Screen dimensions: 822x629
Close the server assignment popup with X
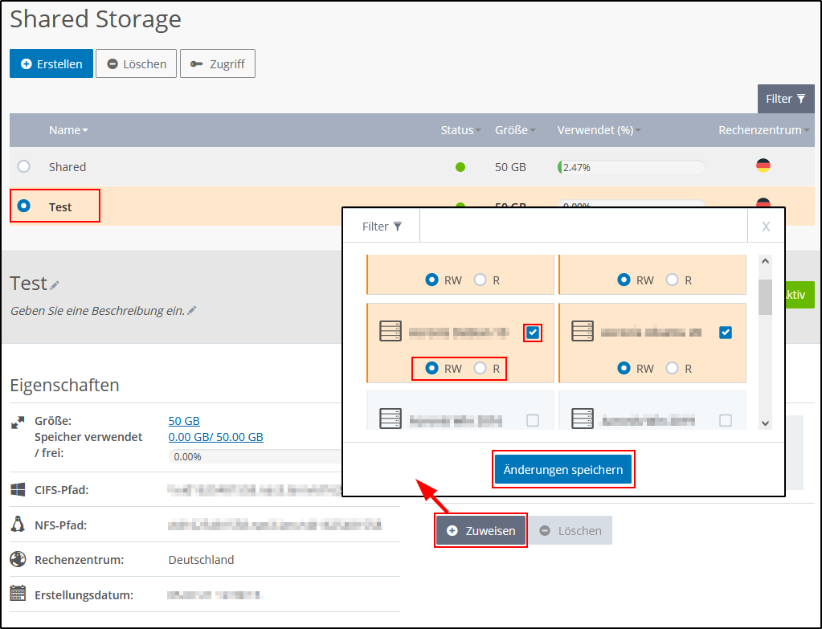(x=766, y=227)
